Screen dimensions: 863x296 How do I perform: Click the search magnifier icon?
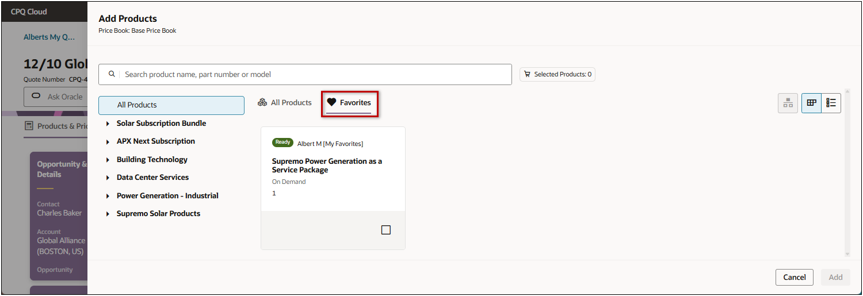point(112,74)
